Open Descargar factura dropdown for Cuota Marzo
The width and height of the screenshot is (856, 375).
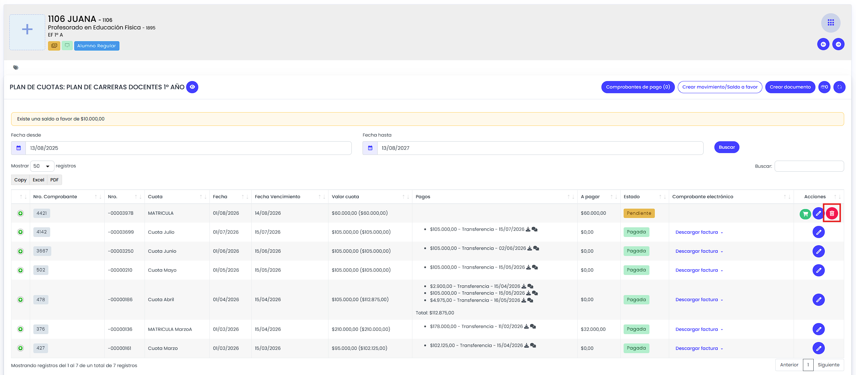699,348
